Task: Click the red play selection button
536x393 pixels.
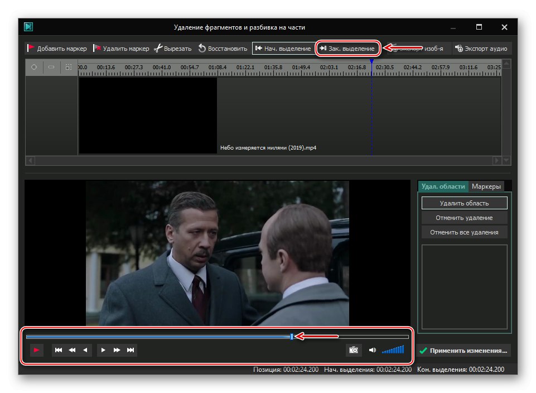Action: tap(37, 350)
